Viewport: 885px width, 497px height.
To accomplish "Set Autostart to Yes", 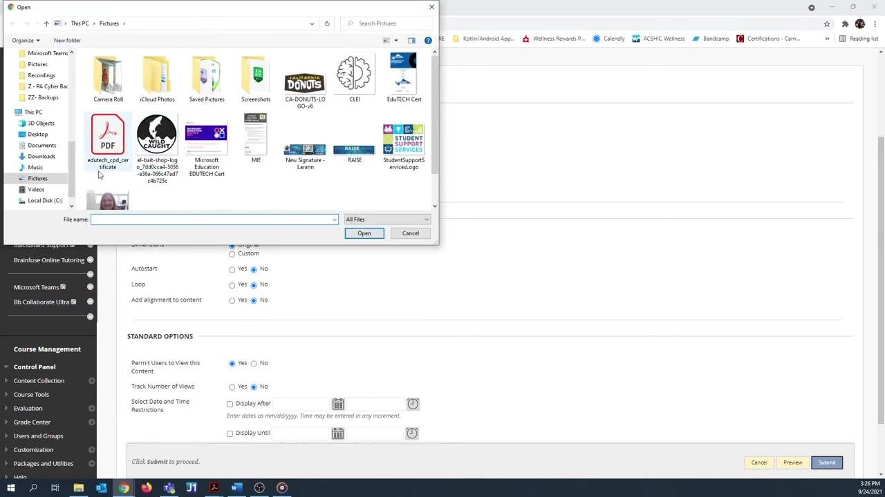I will point(232,269).
